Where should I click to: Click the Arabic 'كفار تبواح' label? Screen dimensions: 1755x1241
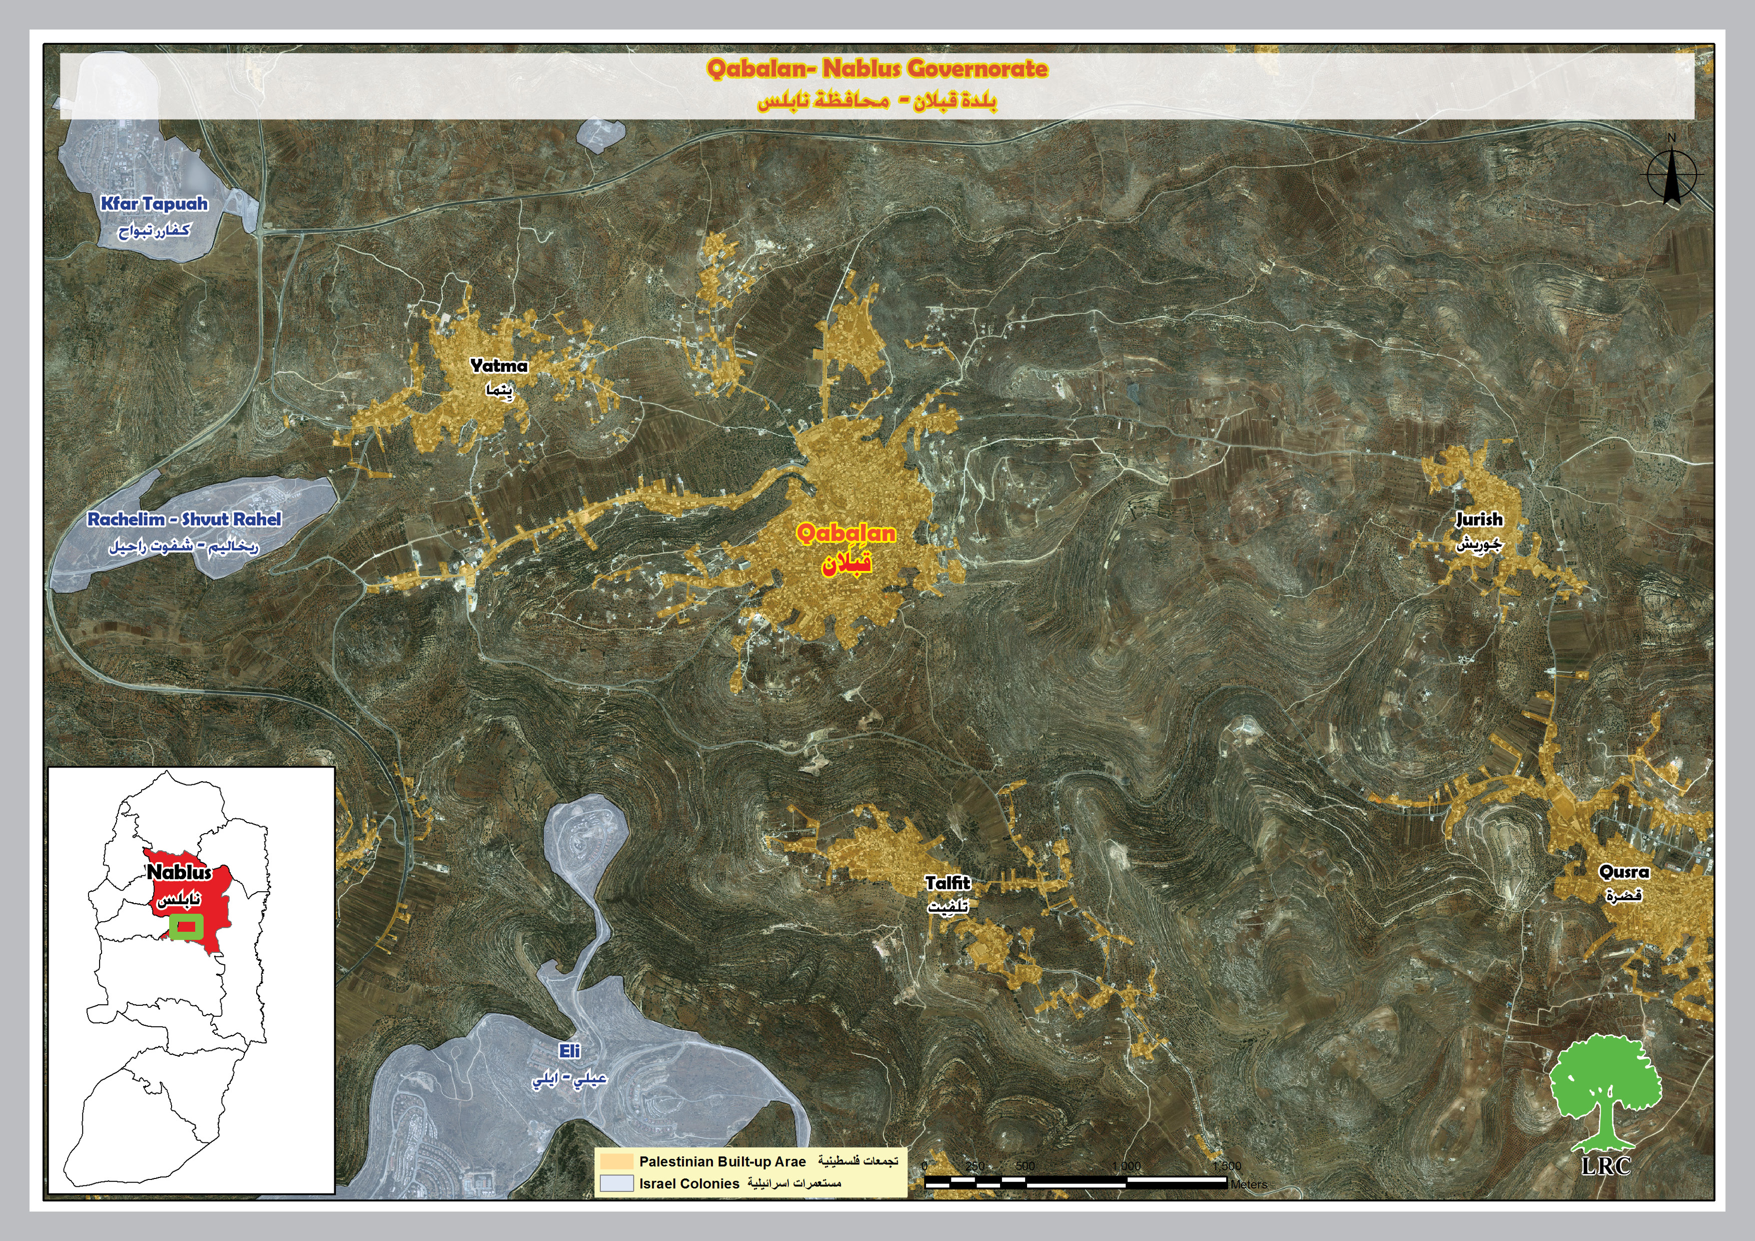point(155,230)
